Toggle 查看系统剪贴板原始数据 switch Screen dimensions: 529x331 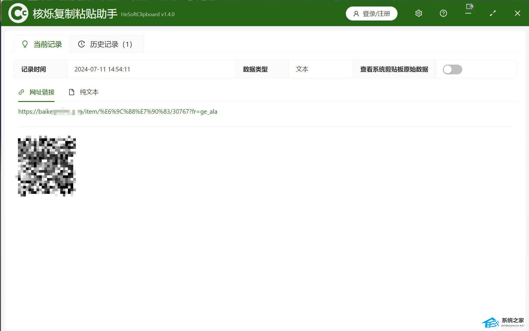pos(452,69)
